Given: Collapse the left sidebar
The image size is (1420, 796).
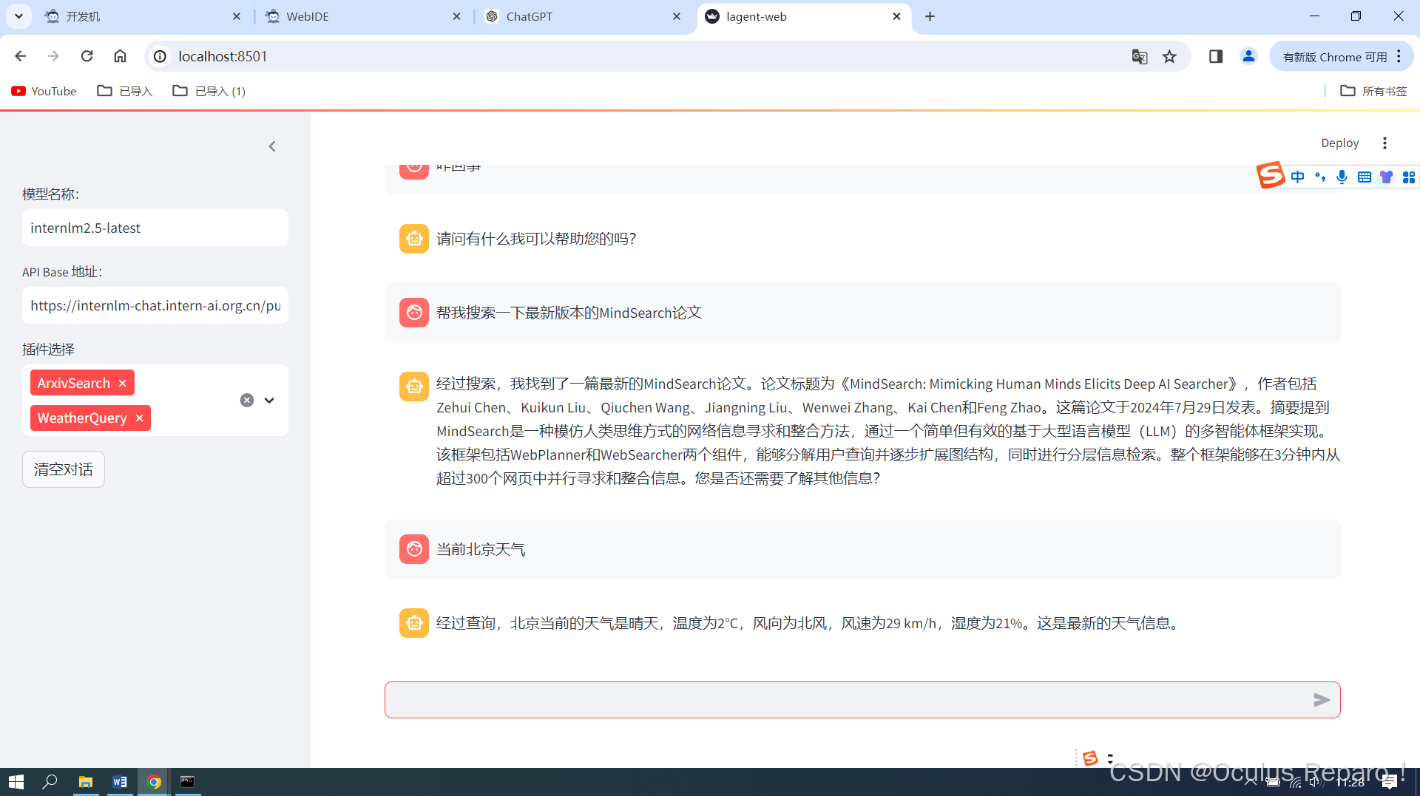Looking at the screenshot, I should [272, 146].
